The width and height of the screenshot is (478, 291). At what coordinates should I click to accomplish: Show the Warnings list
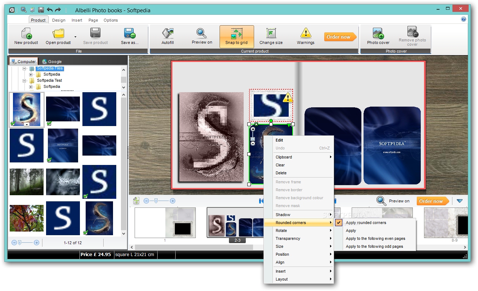(306, 36)
